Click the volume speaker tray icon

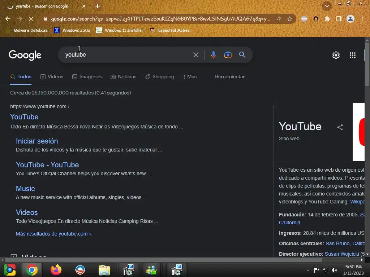334,270
